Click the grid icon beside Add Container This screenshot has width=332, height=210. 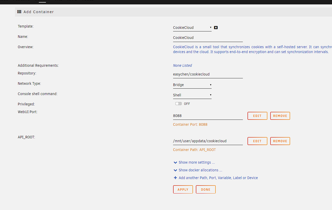coord(19,12)
